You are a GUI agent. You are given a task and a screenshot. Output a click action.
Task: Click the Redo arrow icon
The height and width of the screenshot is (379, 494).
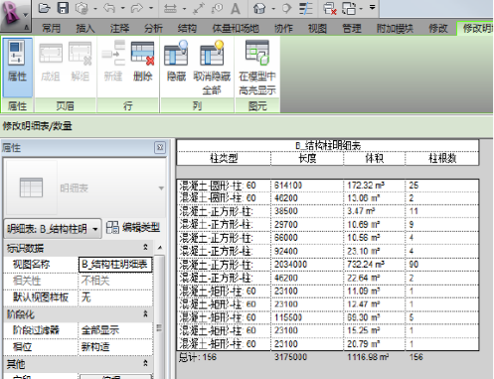(137, 8)
